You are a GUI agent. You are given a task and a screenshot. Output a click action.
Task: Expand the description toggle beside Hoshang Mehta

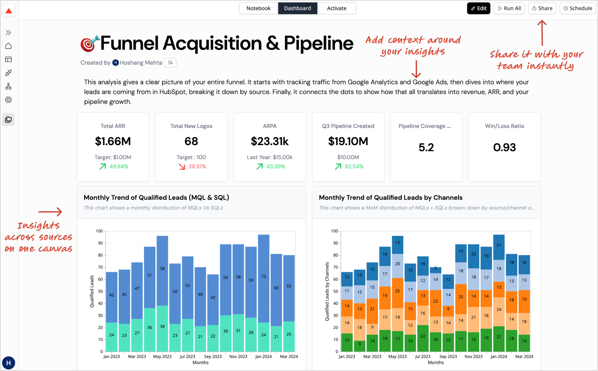[x=170, y=63]
